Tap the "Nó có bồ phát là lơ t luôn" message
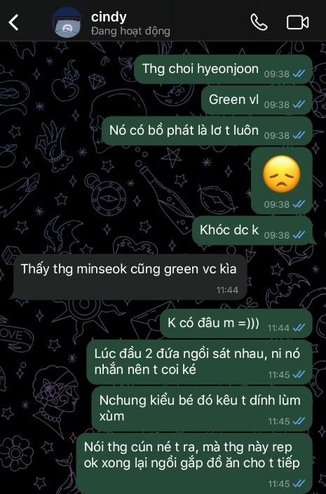Screen dimensions: 326x494 pos(207,131)
